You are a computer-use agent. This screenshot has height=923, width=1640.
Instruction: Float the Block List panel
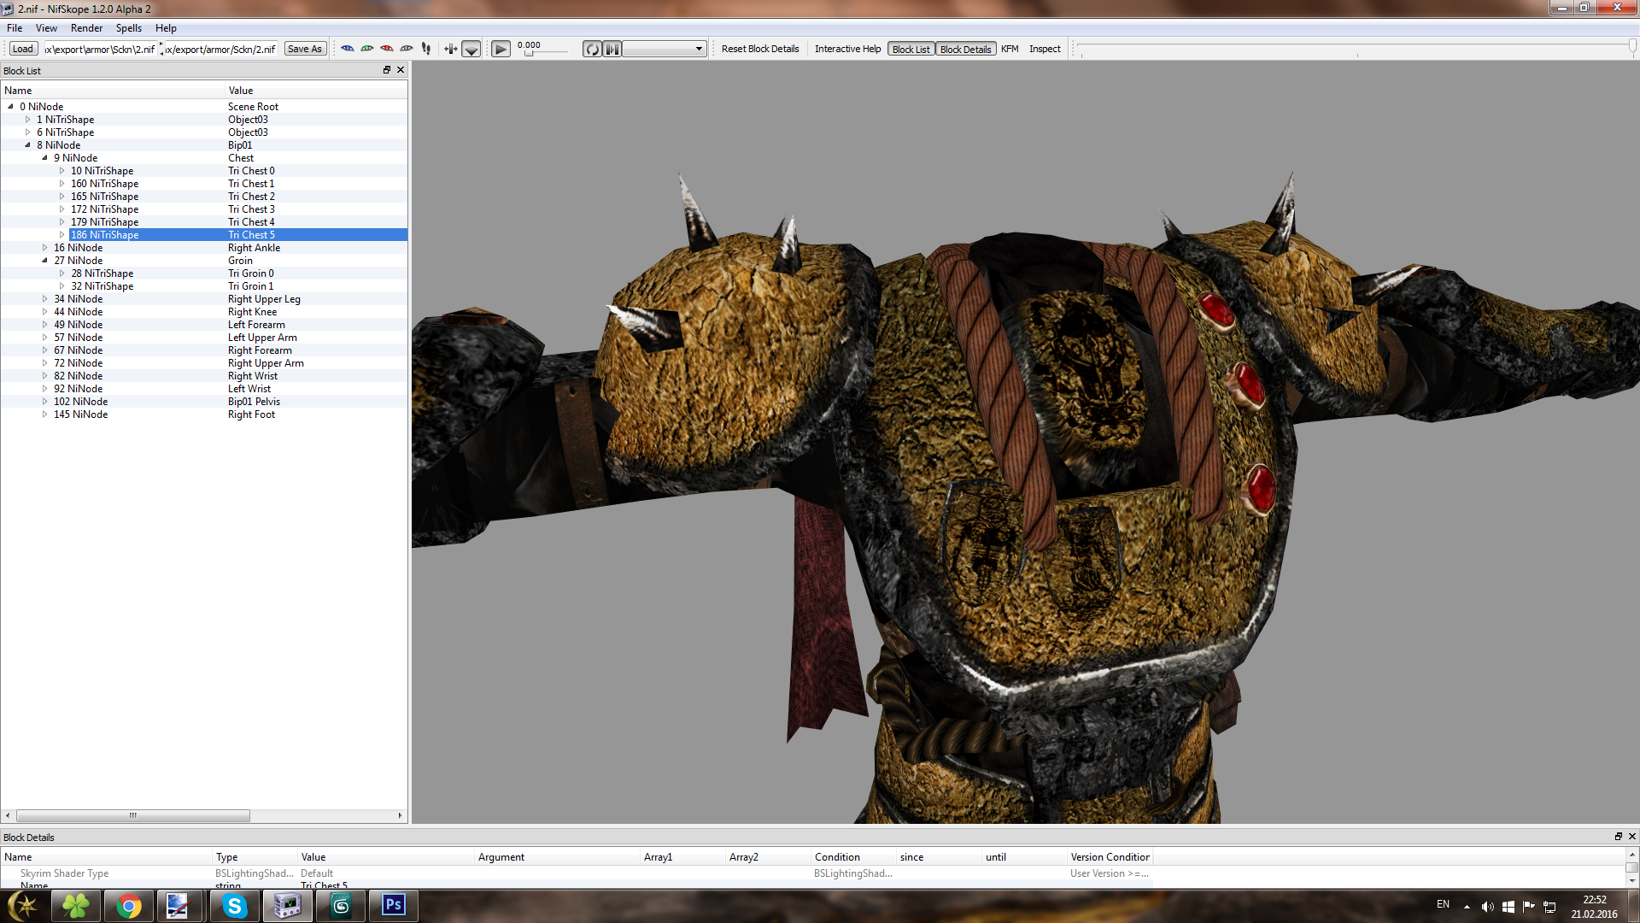(387, 70)
